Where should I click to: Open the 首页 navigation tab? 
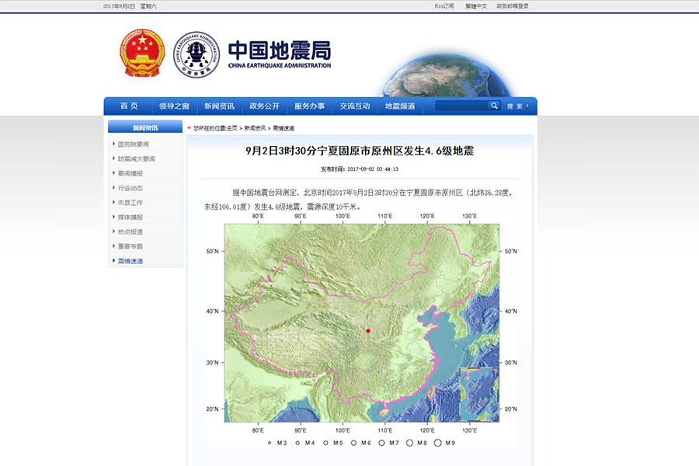[129, 106]
